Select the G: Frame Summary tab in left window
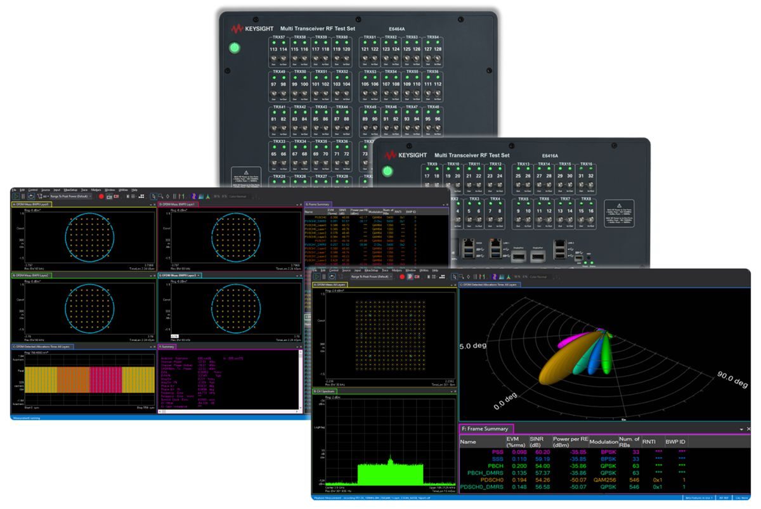The width and height of the screenshot is (761, 509). [x=317, y=205]
